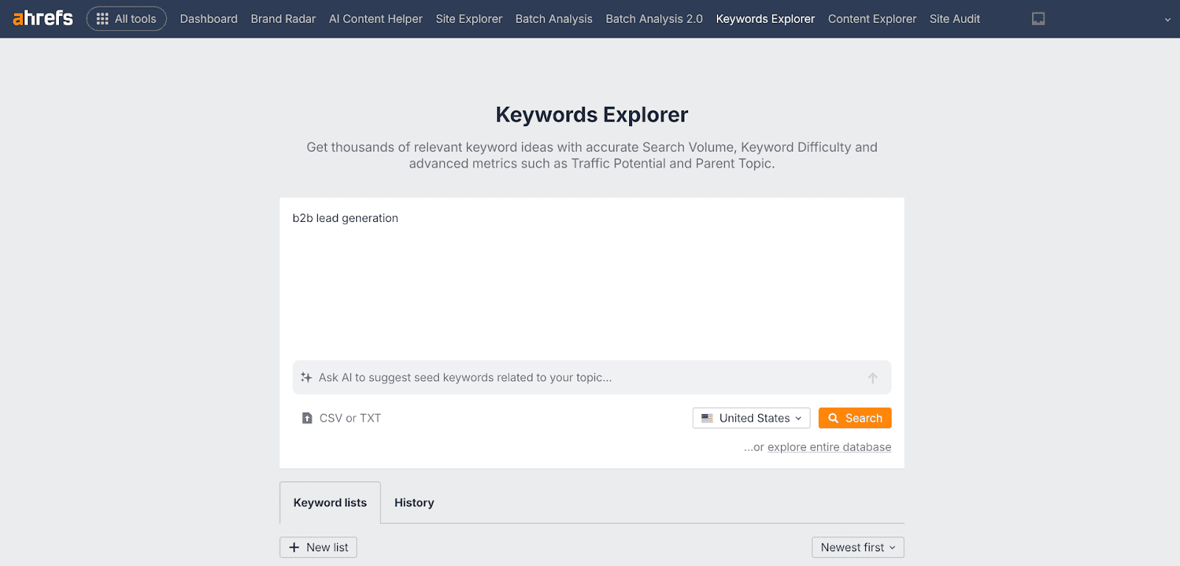Screen dimensions: 1180x566
Task: Expand the account chevron at top right
Action: click(1167, 20)
